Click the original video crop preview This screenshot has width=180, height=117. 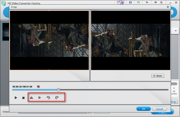point(49,40)
